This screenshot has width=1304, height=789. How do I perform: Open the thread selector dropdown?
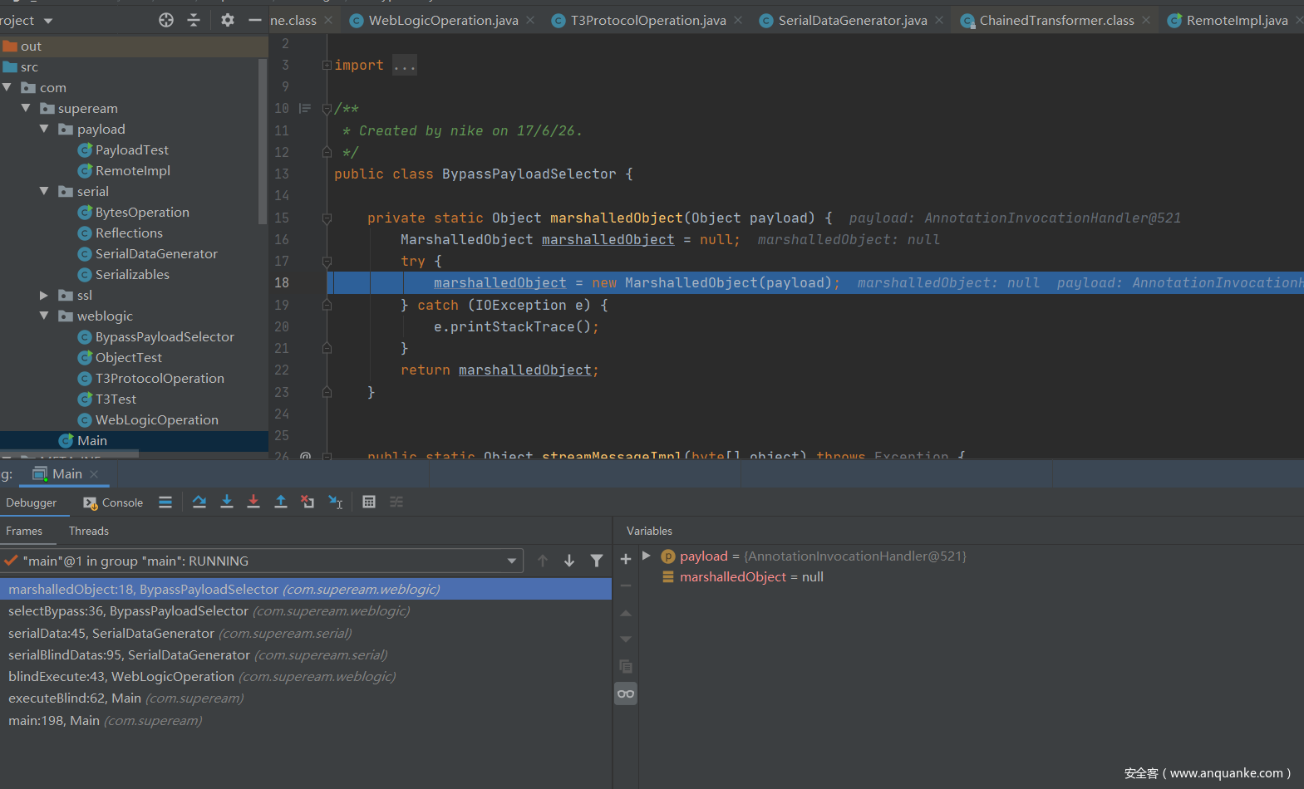(511, 561)
